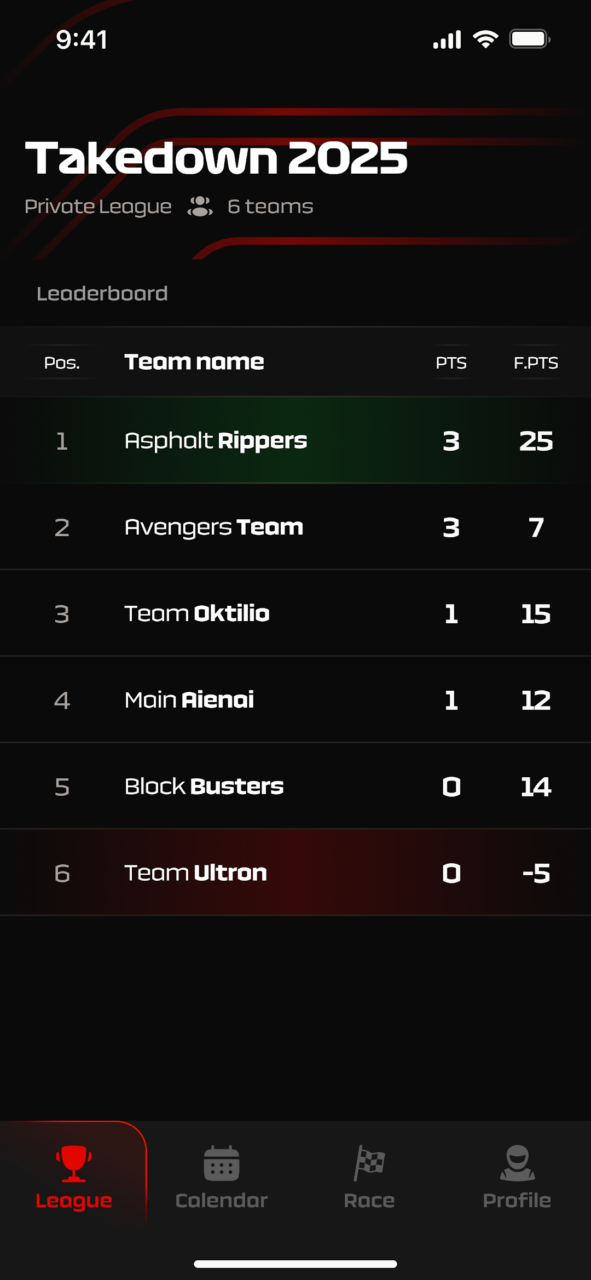This screenshot has height=1280, width=591.
Task: Tap the Wi-Fi status icon
Action: coord(485,39)
